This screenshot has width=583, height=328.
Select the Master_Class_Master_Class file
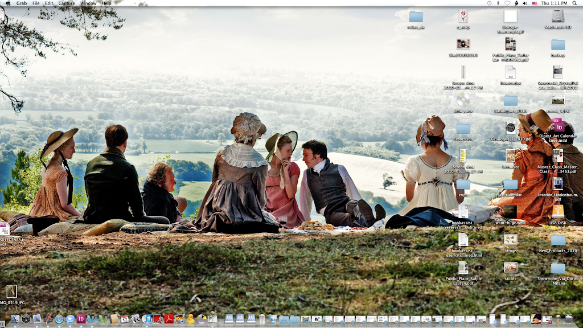click(558, 156)
